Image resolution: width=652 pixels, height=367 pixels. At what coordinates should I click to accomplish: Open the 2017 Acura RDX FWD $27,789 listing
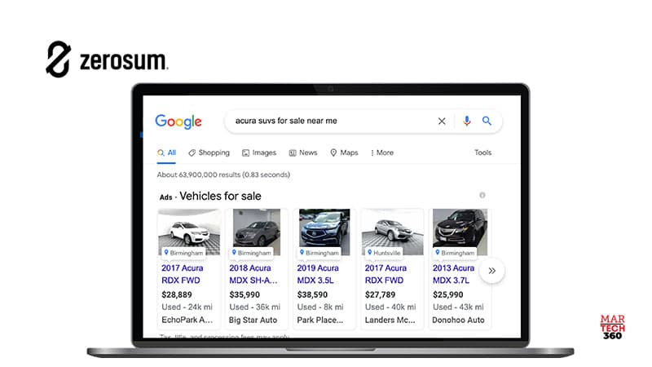pos(385,274)
